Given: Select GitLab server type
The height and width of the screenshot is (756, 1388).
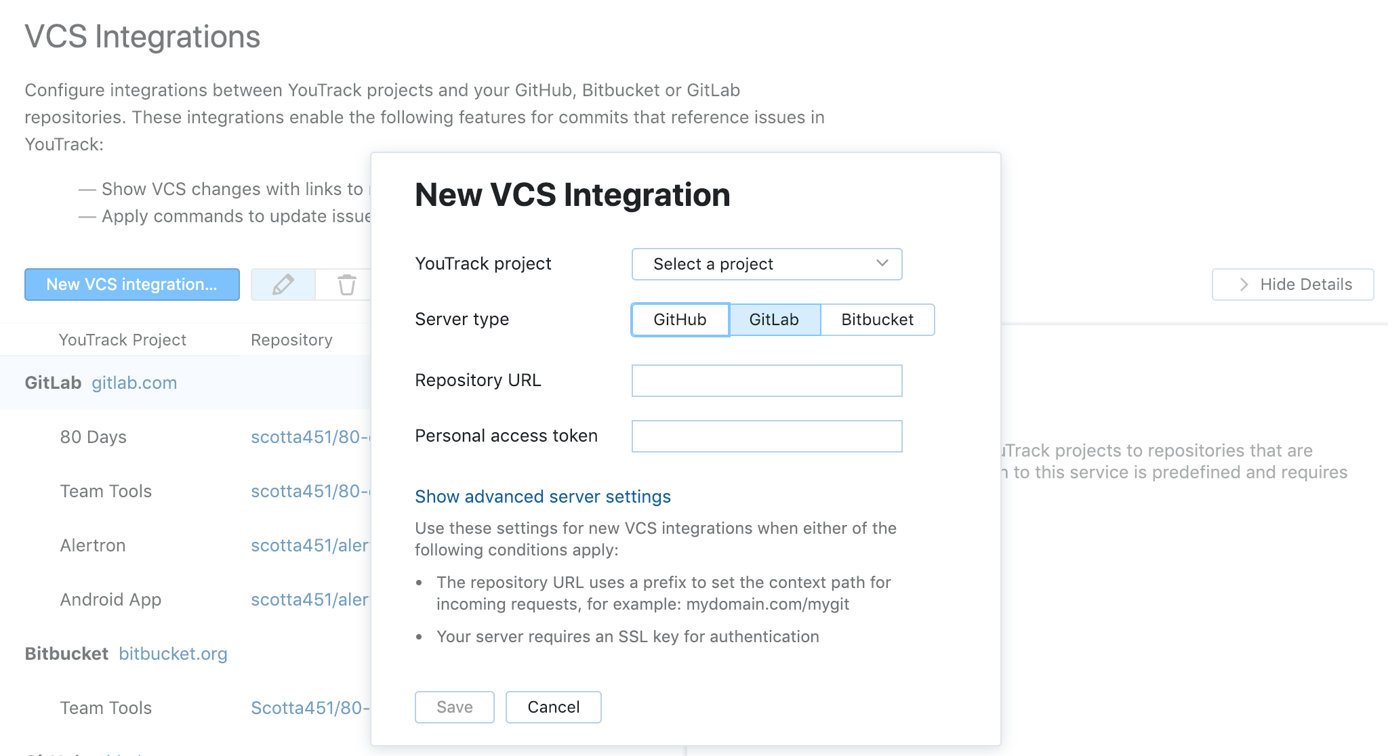Looking at the screenshot, I should click(774, 320).
